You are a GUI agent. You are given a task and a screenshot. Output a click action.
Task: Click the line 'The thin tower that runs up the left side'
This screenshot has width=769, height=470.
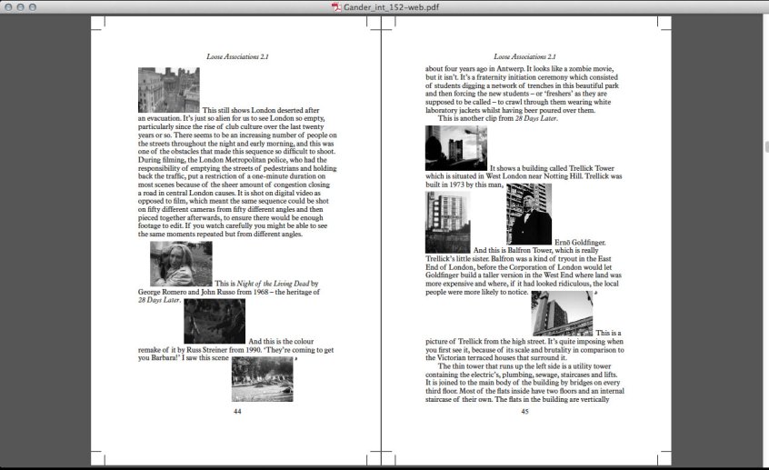tap(524, 366)
